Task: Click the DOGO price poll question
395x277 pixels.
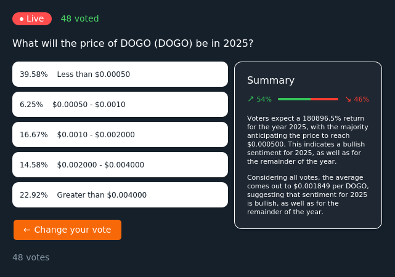Action: 132,44
